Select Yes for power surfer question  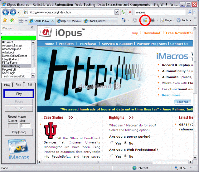pos(112,143)
